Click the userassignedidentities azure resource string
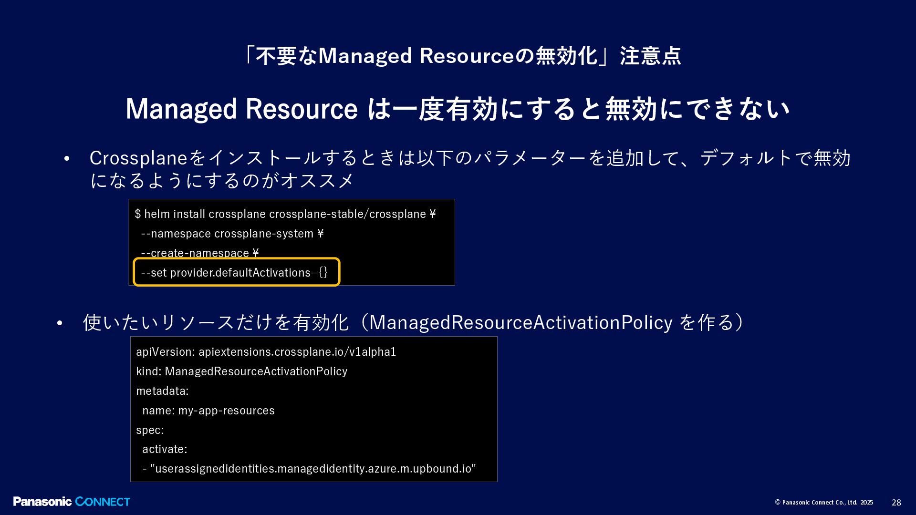 [x=312, y=469]
